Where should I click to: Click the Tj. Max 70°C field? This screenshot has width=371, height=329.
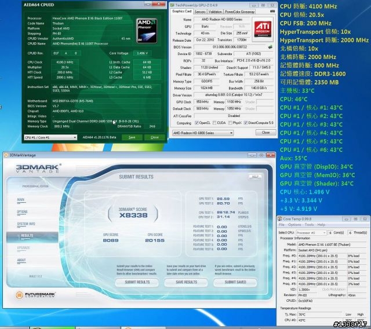coord(319,315)
